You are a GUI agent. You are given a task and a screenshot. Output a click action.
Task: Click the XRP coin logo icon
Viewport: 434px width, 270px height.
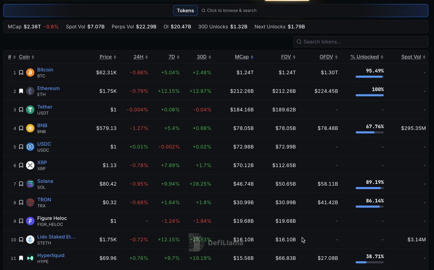pos(30,165)
